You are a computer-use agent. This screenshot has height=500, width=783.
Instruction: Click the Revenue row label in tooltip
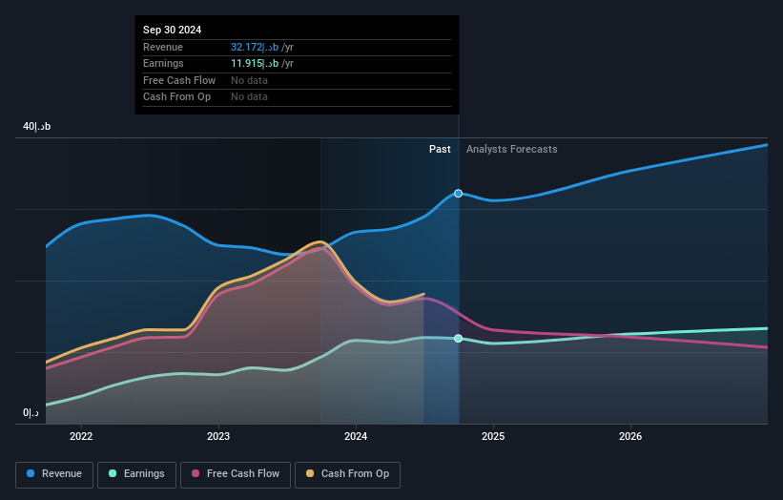[163, 48]
